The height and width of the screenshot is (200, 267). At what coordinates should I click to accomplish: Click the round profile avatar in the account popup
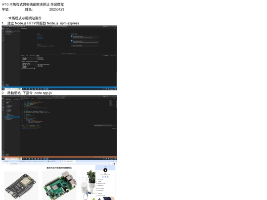coord(105,170)
